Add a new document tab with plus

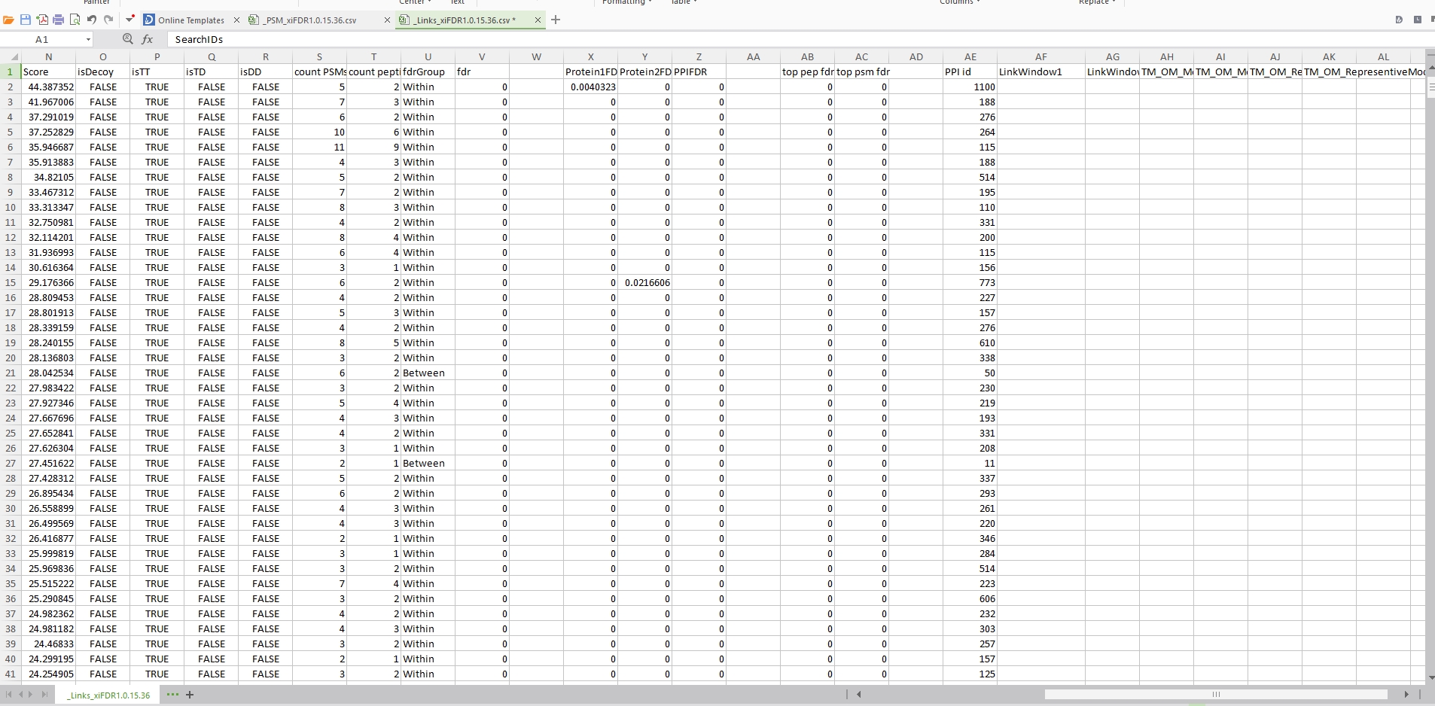coord(556,20)
